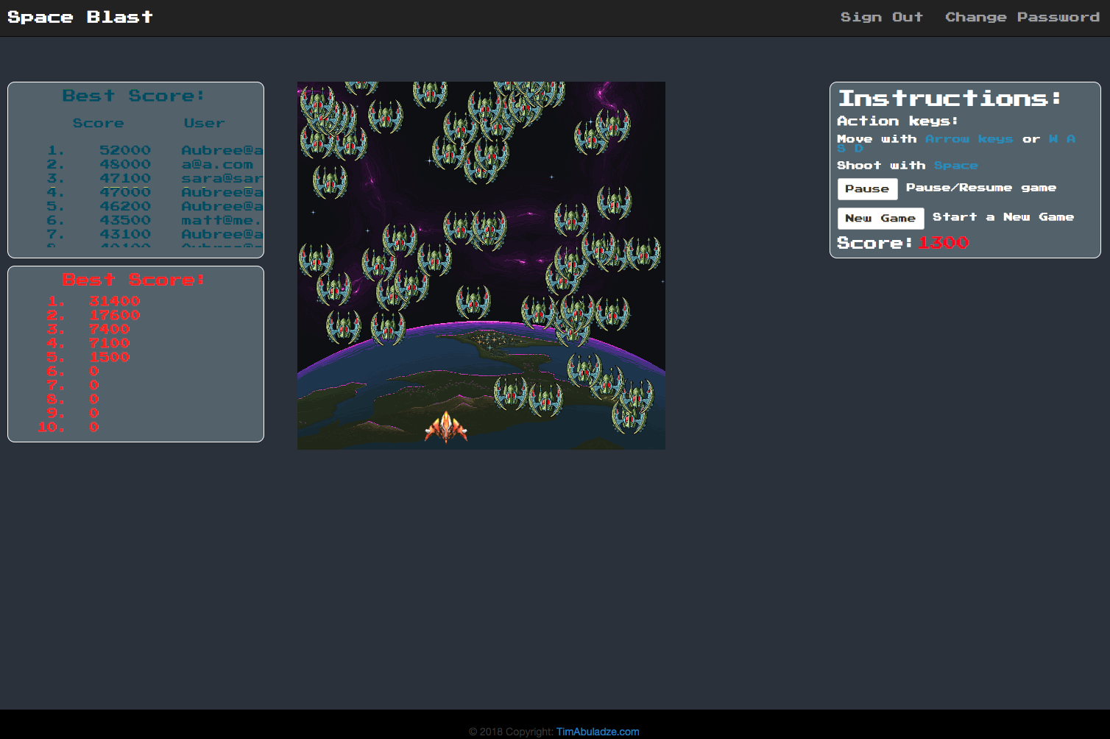Select personal best score 31400
1110x739 pixels.
(114, 301)
